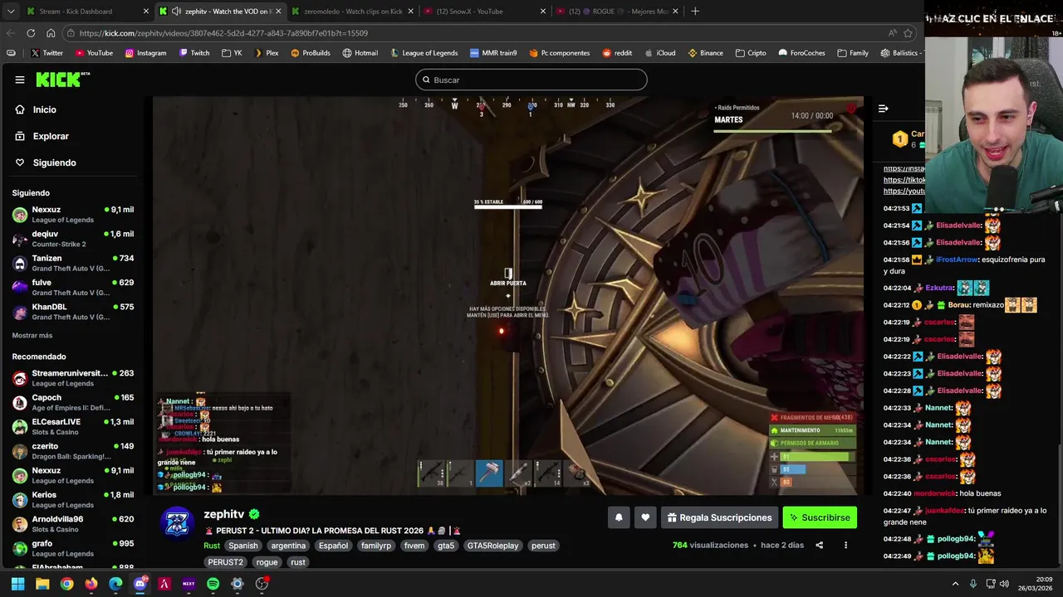
Task: Open the Tanizen followed channel
Action: pyautogui.click(x=73, y=263)
